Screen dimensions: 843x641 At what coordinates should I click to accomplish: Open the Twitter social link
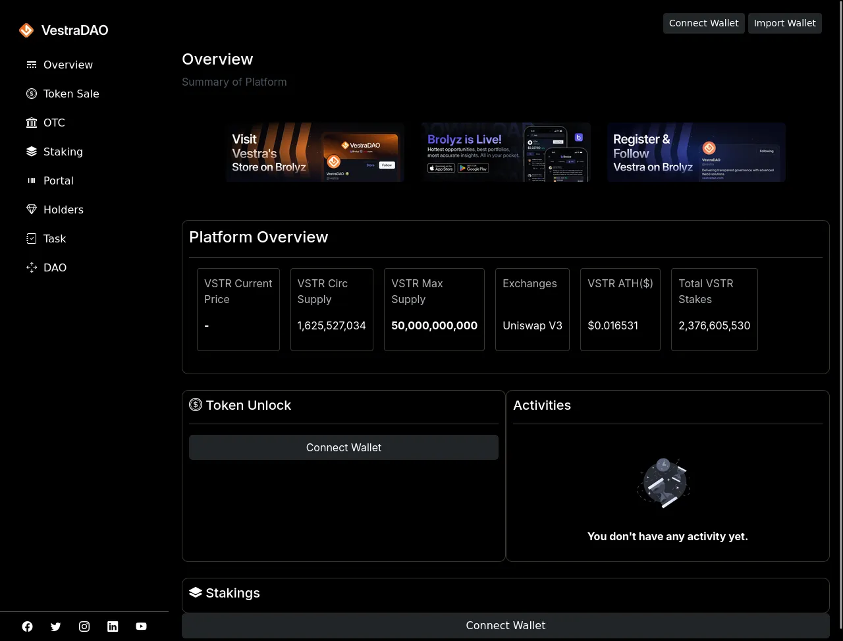(56, 627)
